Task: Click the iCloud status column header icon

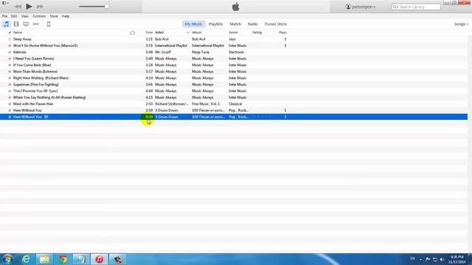Action: tap(132, 32)
